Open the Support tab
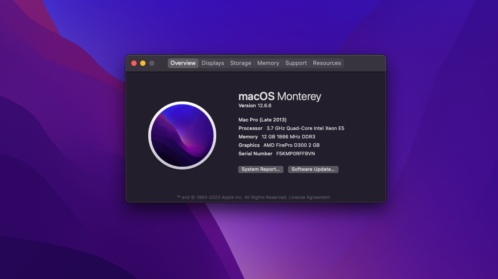The height and width of the screenshot is (279, 498). click(x=296, y=63)
